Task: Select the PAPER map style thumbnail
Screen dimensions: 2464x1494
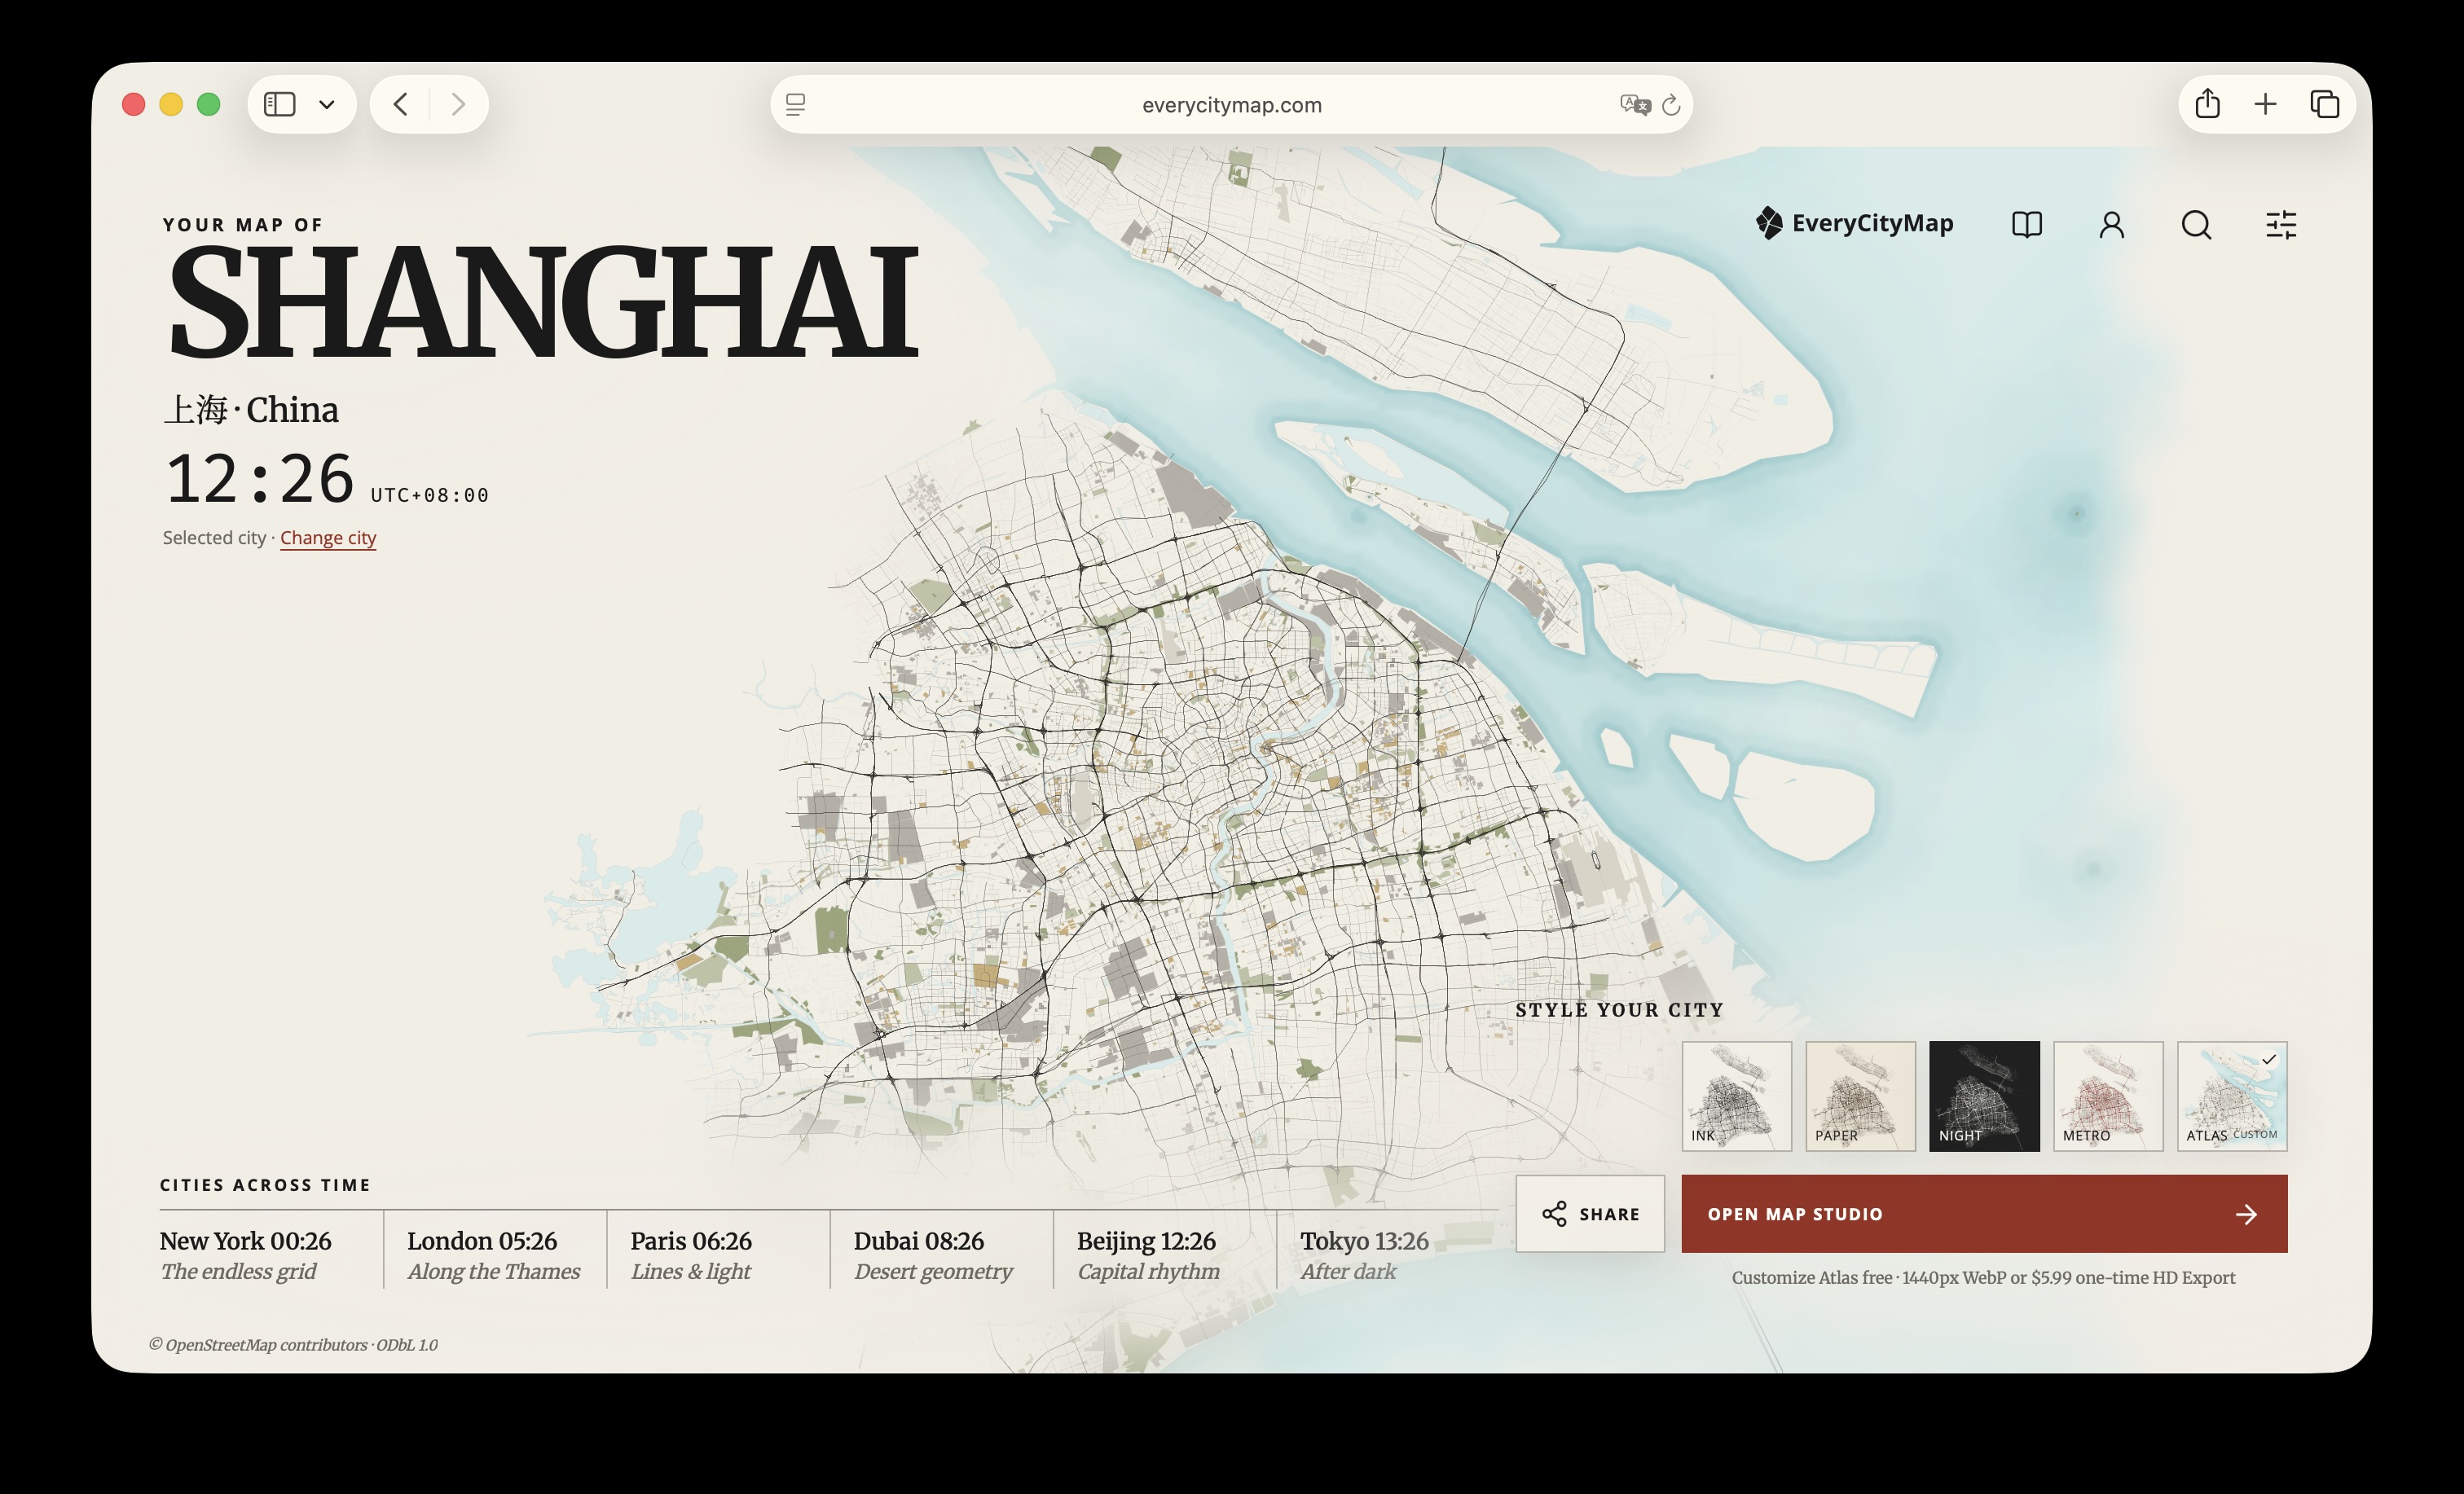Action: [x=1860, y=1096]
